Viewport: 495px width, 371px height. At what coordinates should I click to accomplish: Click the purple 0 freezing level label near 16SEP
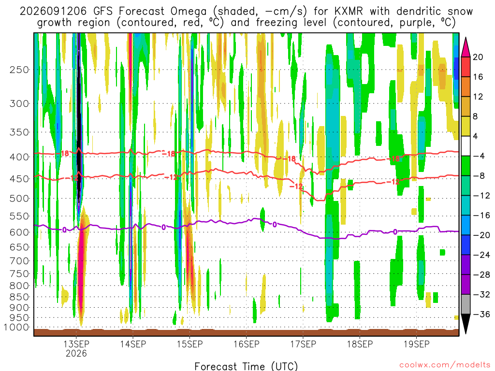[275, 224]
